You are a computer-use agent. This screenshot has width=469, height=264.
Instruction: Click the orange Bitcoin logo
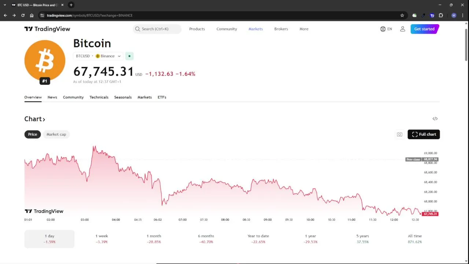pos(45,60)
